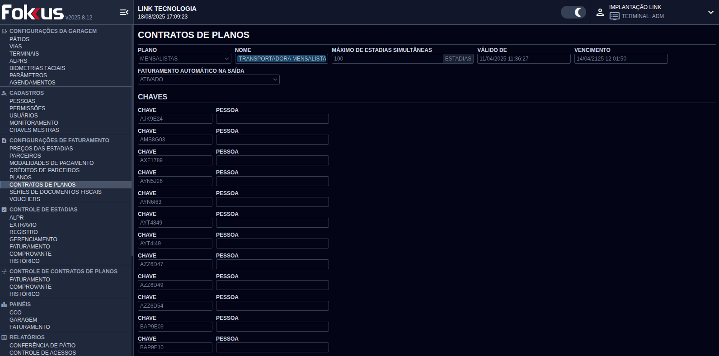Click the Vencimento date field
The height and width of the screenshot is (356, 719).
coord(620,59)
